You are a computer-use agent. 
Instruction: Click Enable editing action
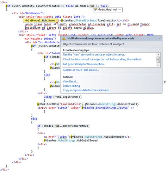click(x=71, y=86)
